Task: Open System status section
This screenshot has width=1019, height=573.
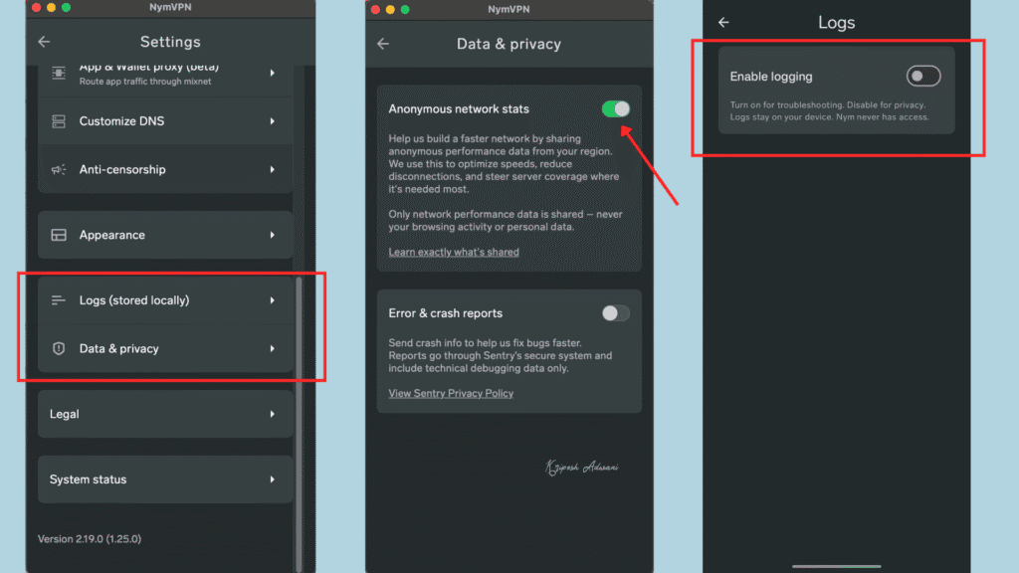Action: [x=165, y=479]
